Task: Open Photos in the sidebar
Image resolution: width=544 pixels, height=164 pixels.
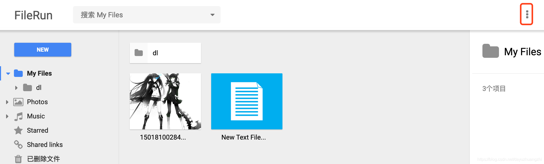Action: [37, 102]
